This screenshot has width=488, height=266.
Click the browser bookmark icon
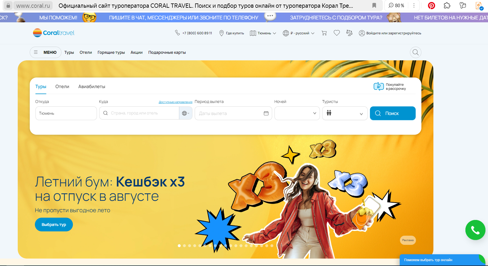click(x=374, y=5)
